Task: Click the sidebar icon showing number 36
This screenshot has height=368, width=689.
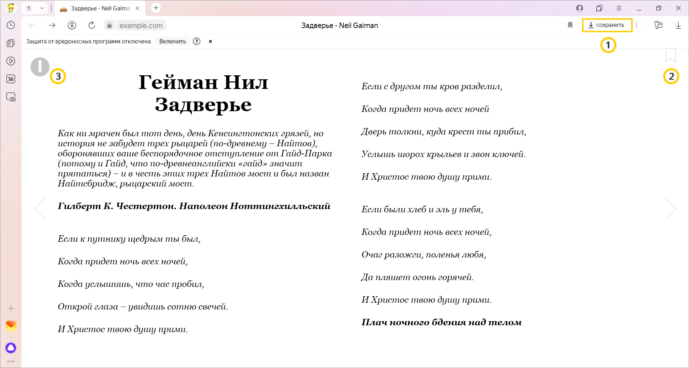Action: [x=11, y=79]
